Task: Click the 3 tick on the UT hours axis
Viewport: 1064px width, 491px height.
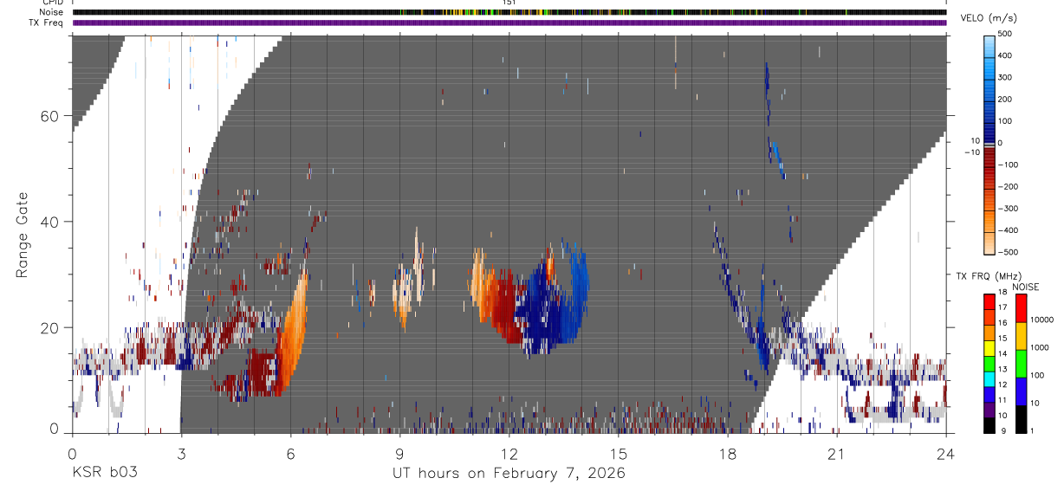Action: (x=181, y=454)
